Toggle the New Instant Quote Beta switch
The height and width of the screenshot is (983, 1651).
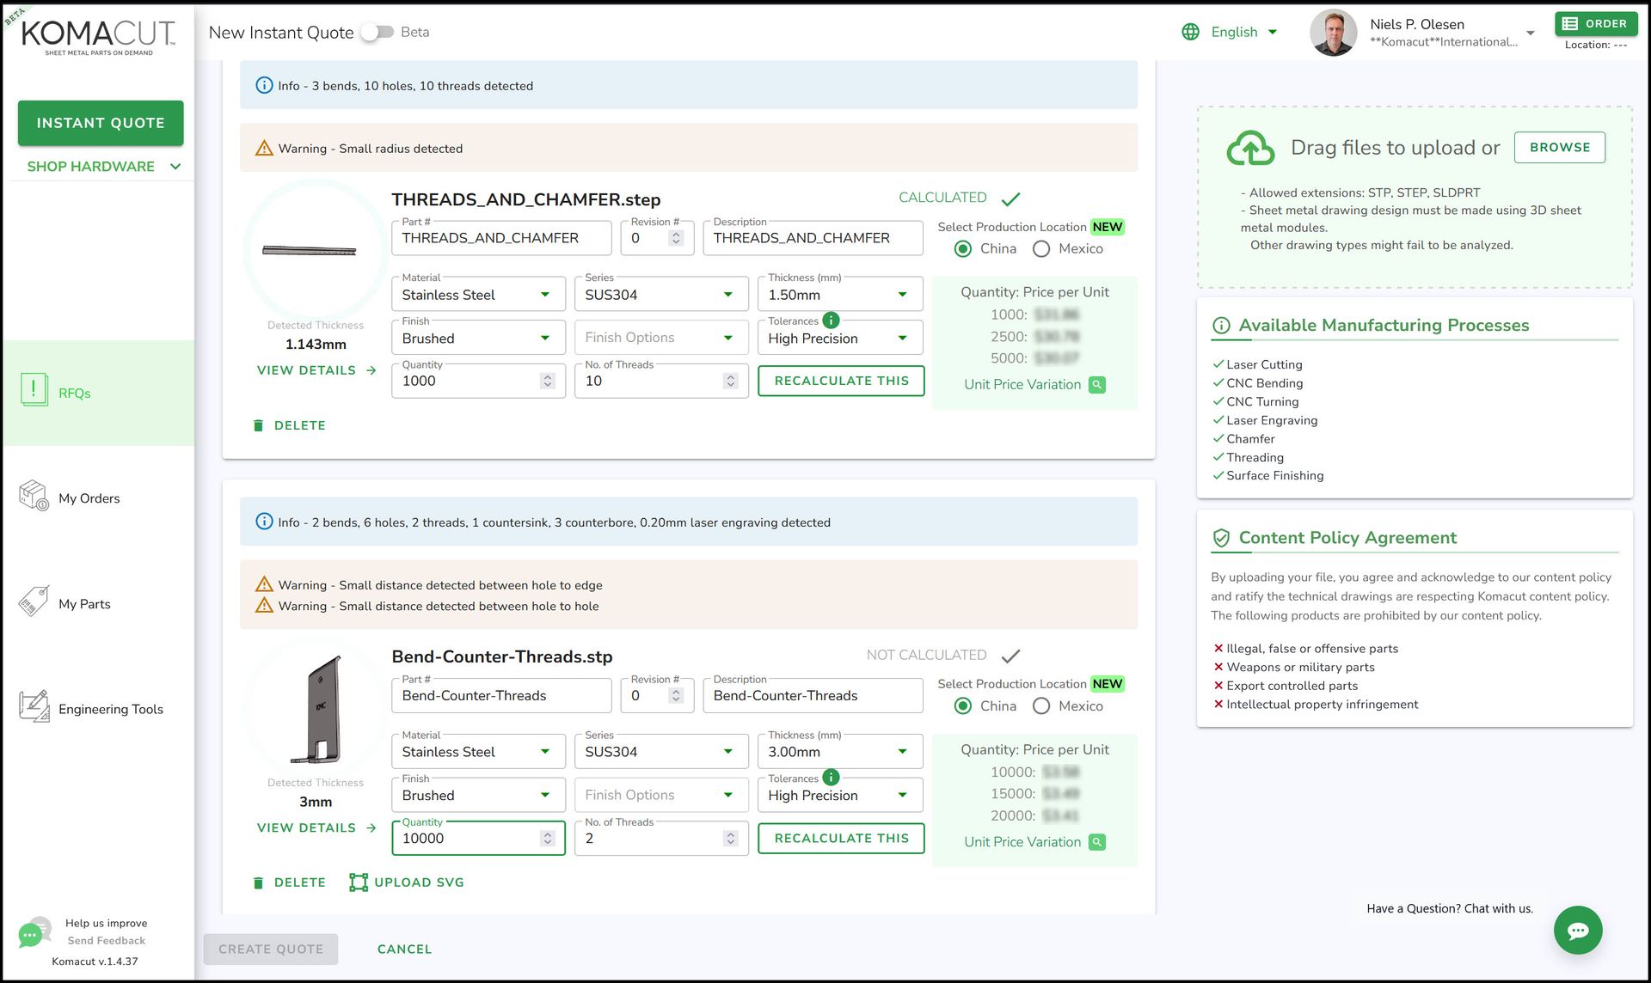click(377, 32)
